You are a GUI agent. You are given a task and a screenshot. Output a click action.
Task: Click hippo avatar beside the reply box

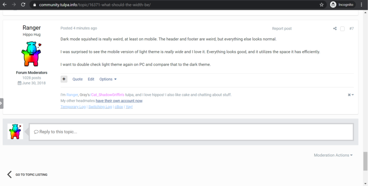click(15, 131)
